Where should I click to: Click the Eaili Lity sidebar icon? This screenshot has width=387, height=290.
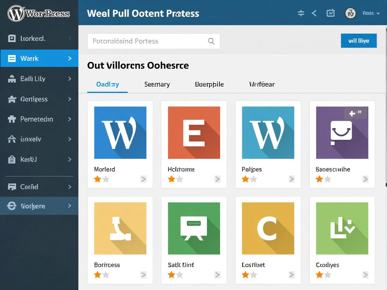(x=12, y=79)
